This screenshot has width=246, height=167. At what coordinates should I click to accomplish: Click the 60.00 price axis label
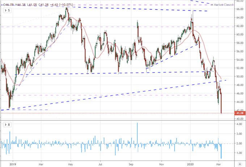coord(240,35)
